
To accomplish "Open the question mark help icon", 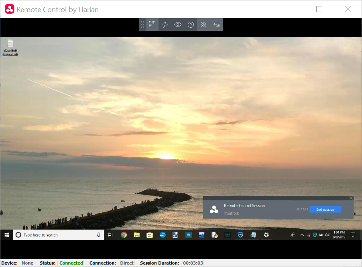I will 191,24.
